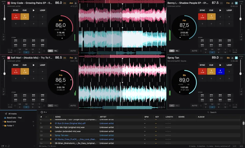The width and height of the screenshot is (245, 148).
Task: Shift deck 4 loop sizes left
Action: [201, 106]
